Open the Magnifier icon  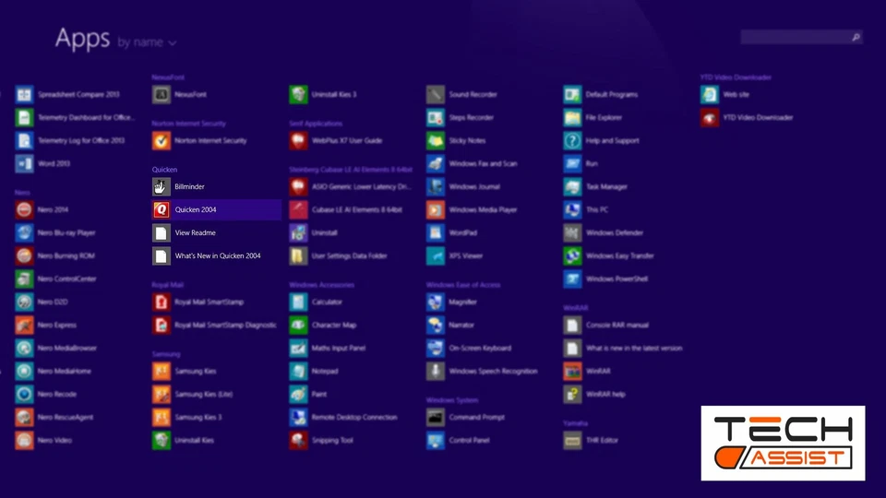435,302
